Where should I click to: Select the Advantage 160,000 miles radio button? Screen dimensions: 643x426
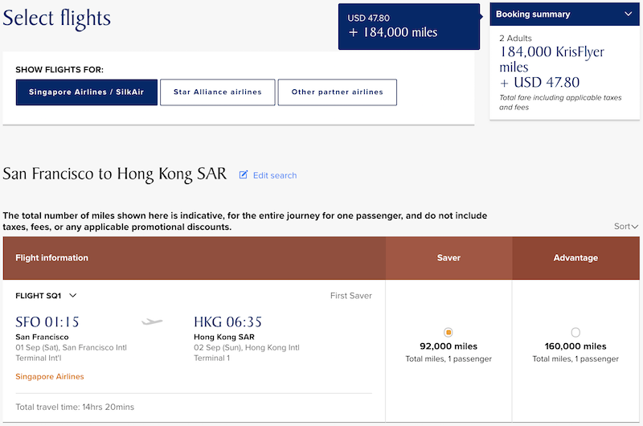(575, 332)
